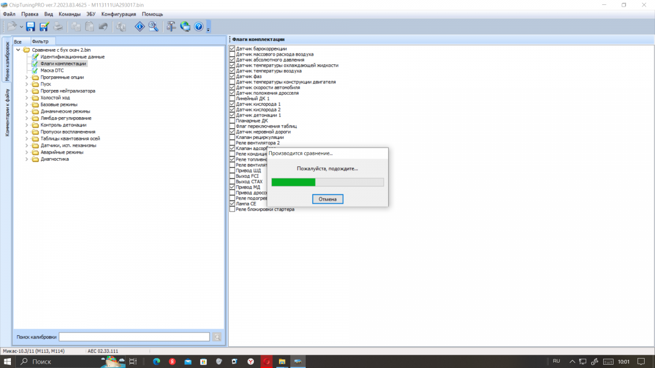Open the blue question mark help icon
Image resolution: width=655 pixels, height=368 pixels.
199,26
